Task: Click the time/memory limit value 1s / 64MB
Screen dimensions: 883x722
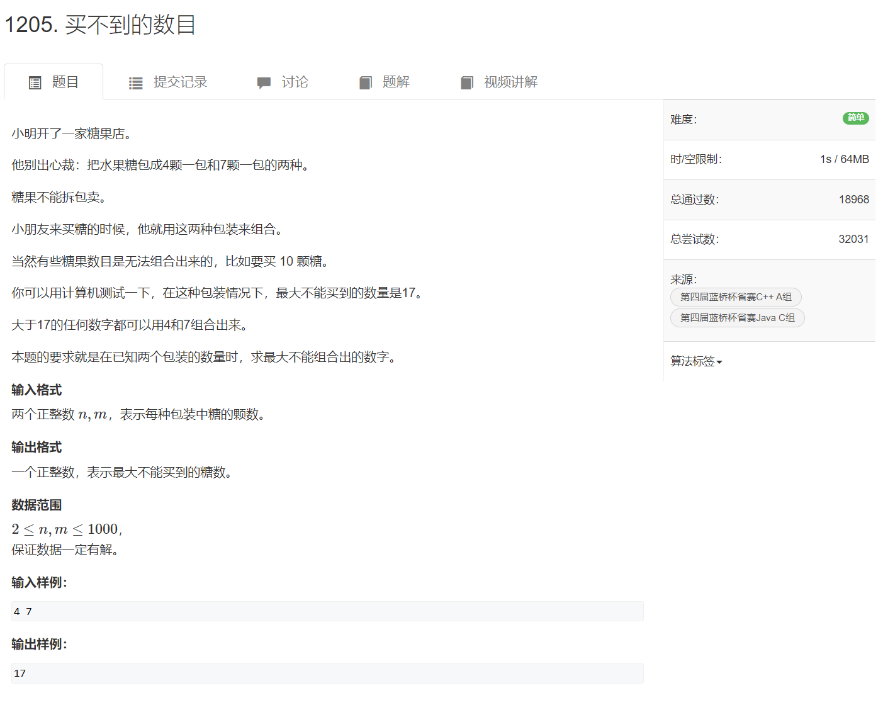Action: pyautogui.click(x=844, y=159)
